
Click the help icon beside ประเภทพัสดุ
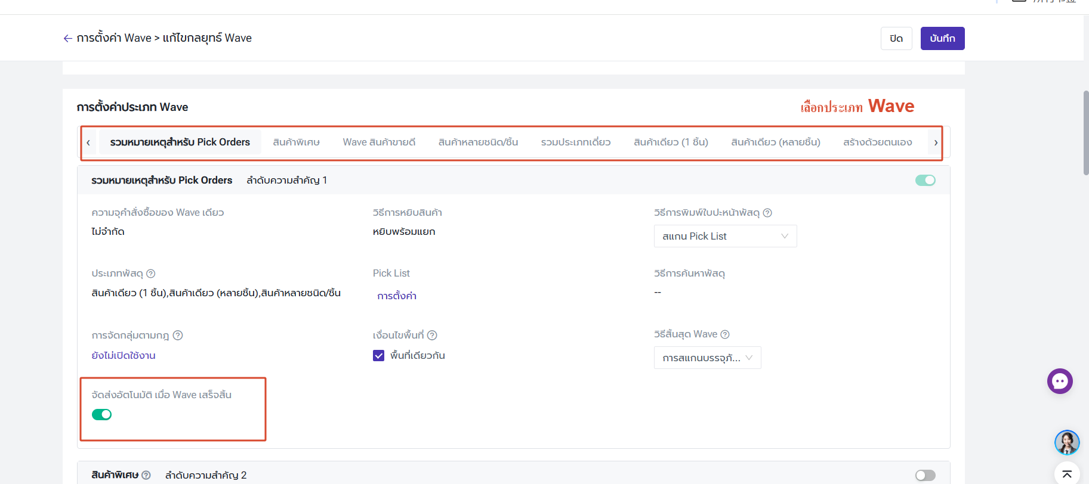pos(151,274)
